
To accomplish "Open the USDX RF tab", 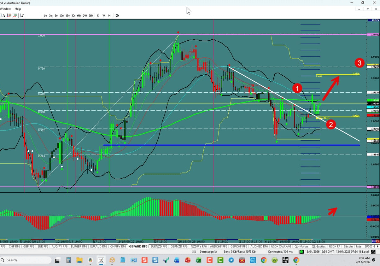I will coord(335,246).
